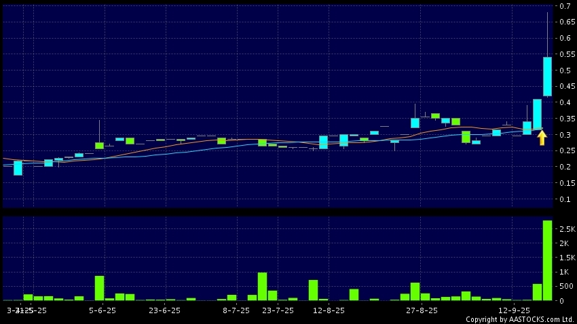Screen dimensions: 577x324
Task: Open the AASTOCKS.com copyright link
Action: pos(519,319)
